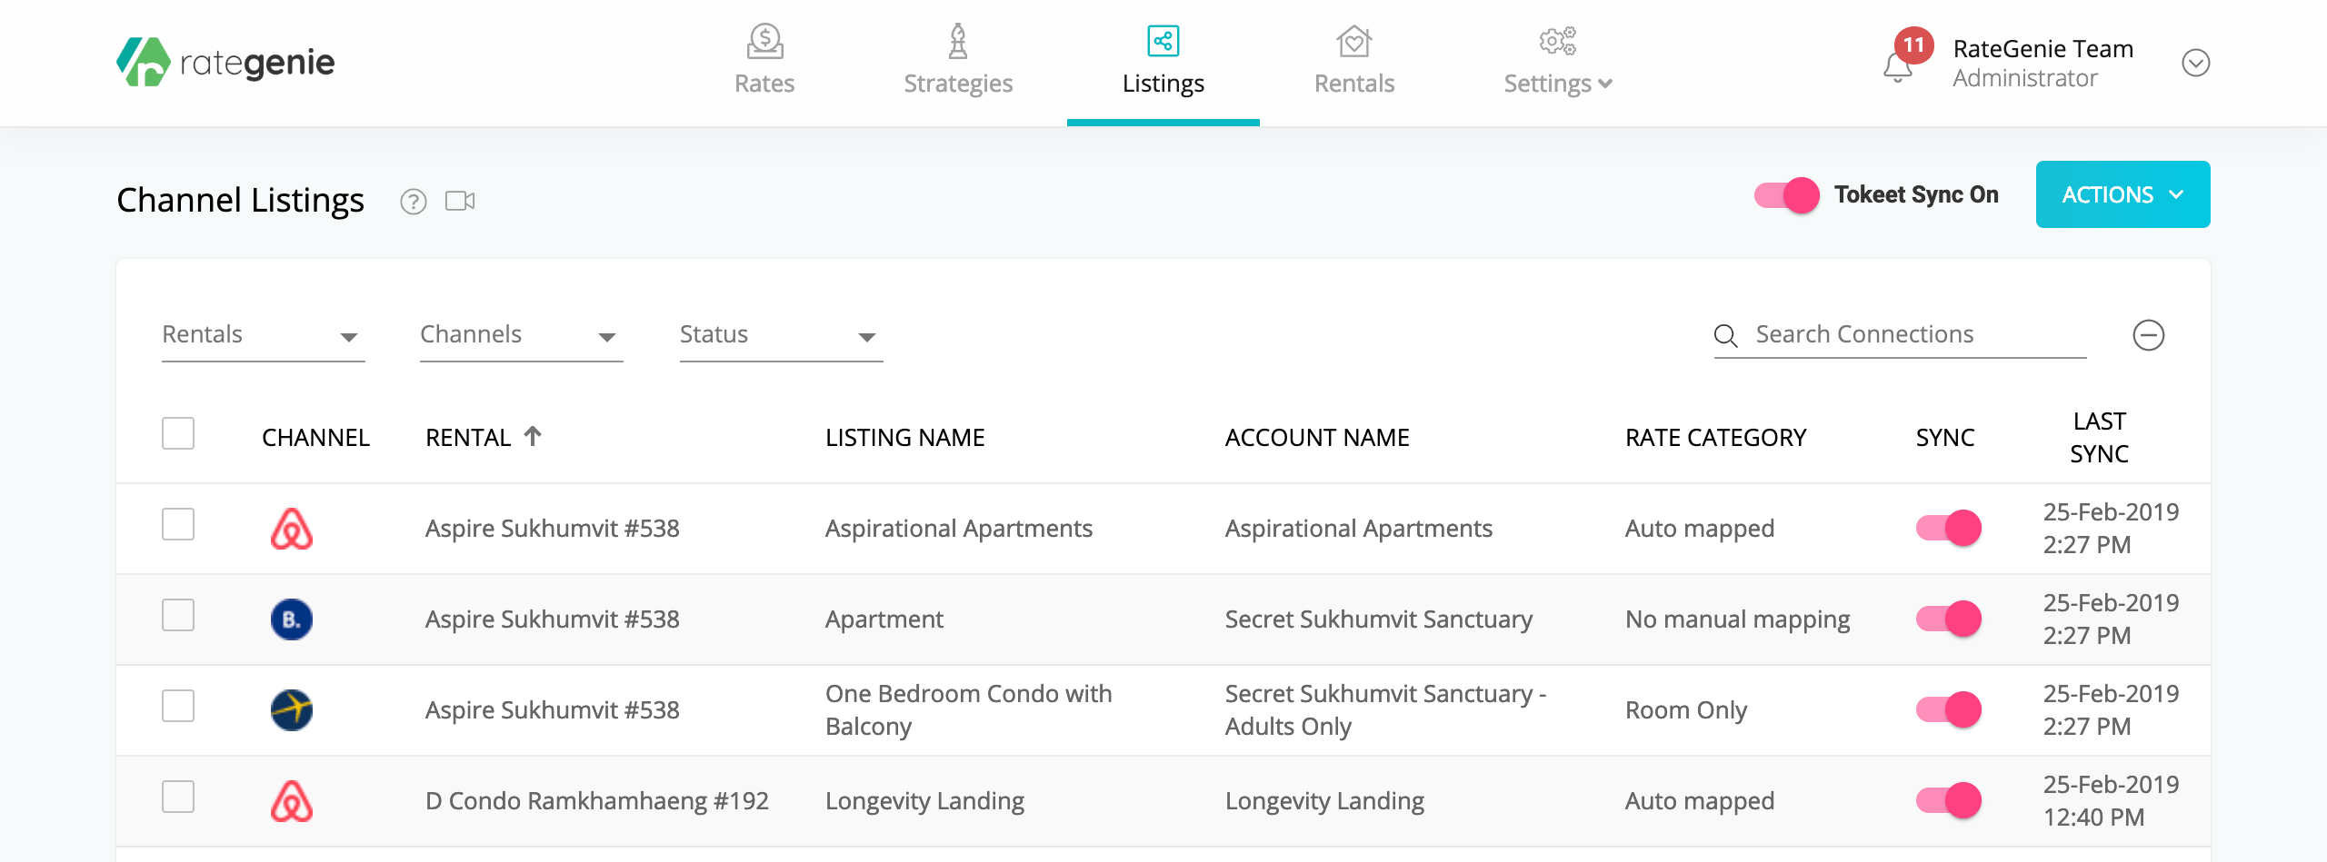Open the Status filter dropdown
The image size is (2327, 862).
pos(781,335)
